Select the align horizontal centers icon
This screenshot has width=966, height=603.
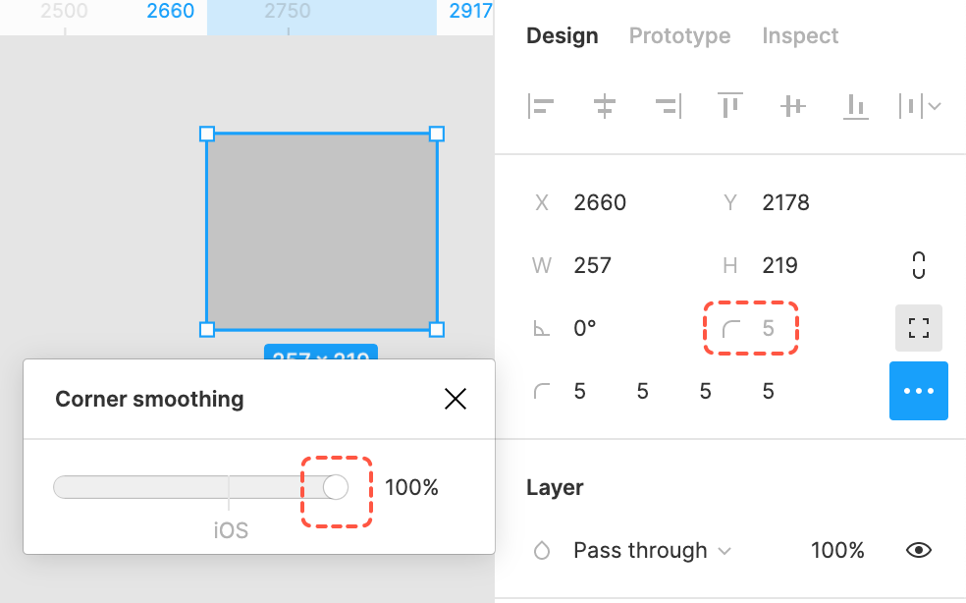(x=604, y=106)
